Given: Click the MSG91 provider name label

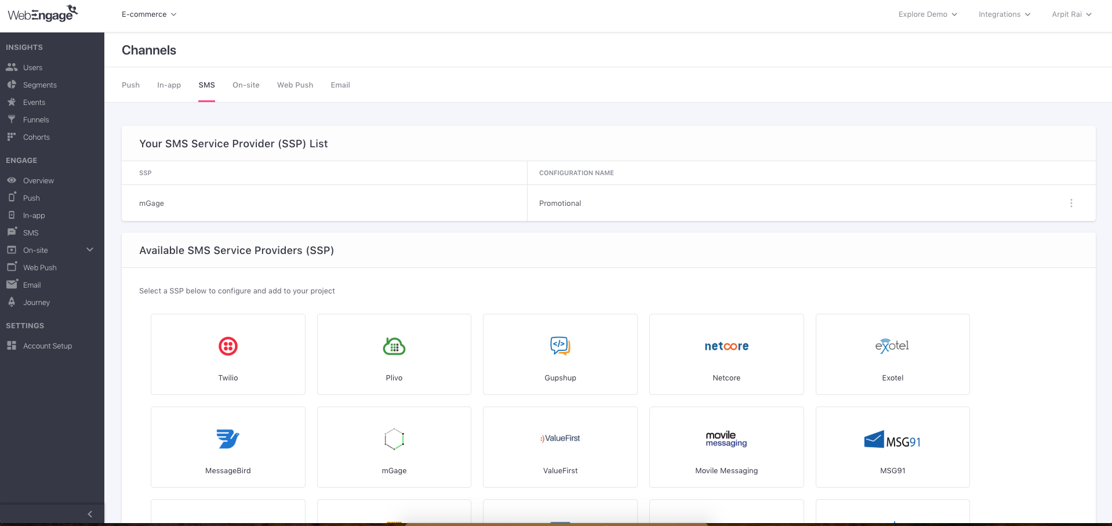Looking at the screenshot, I should [892, 471].
